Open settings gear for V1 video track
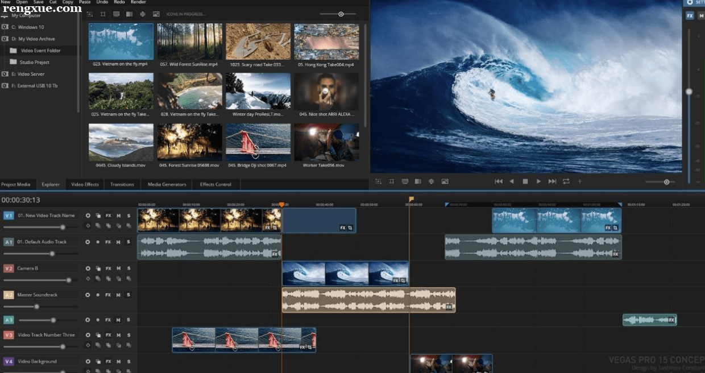Screen dimensions: 705x373 [88, 215]
